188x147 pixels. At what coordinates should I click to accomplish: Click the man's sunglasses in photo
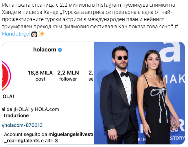click(121, 58)
